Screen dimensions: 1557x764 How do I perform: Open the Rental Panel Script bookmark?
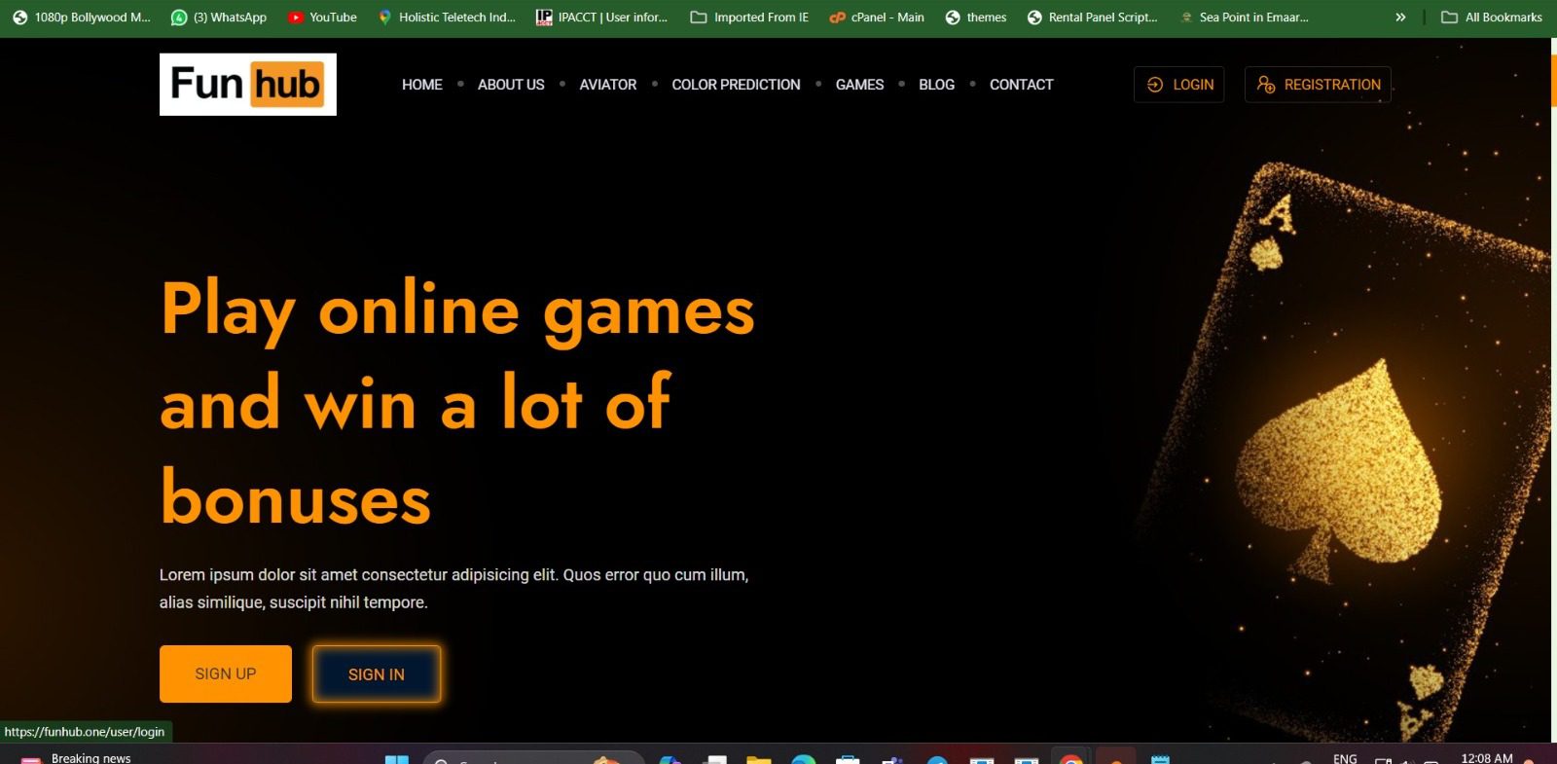coord(1092,18)
